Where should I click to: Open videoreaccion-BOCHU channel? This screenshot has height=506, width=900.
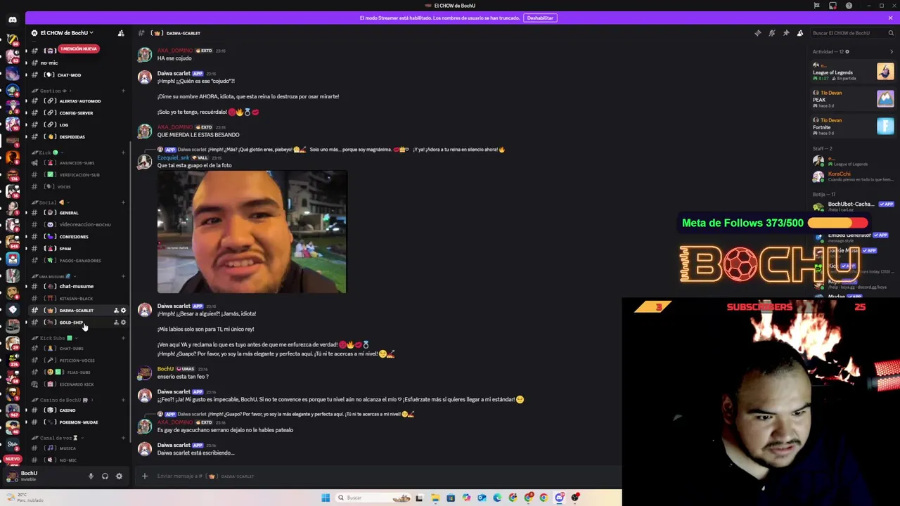coord(84,224)
